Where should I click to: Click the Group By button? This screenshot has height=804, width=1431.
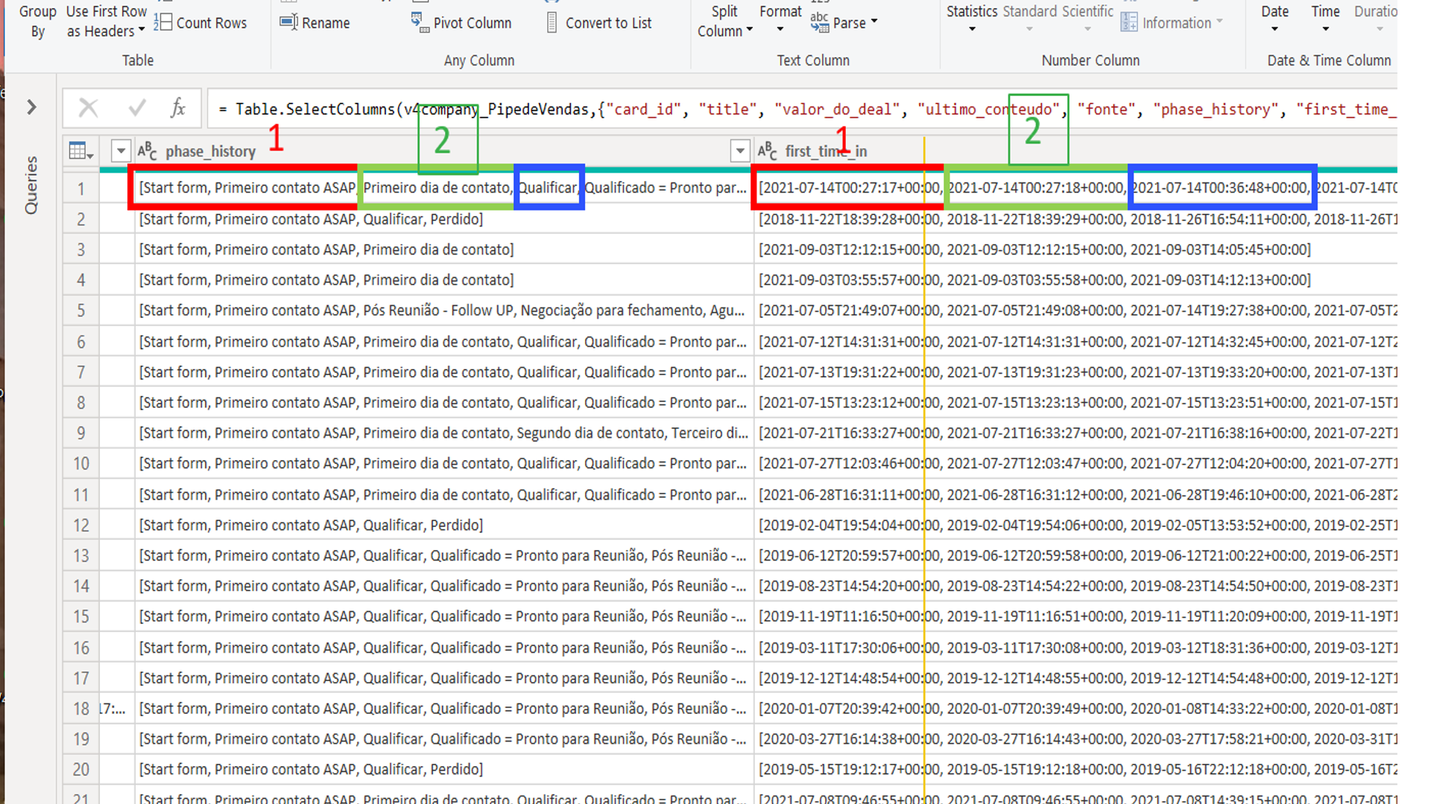point(37,21)
